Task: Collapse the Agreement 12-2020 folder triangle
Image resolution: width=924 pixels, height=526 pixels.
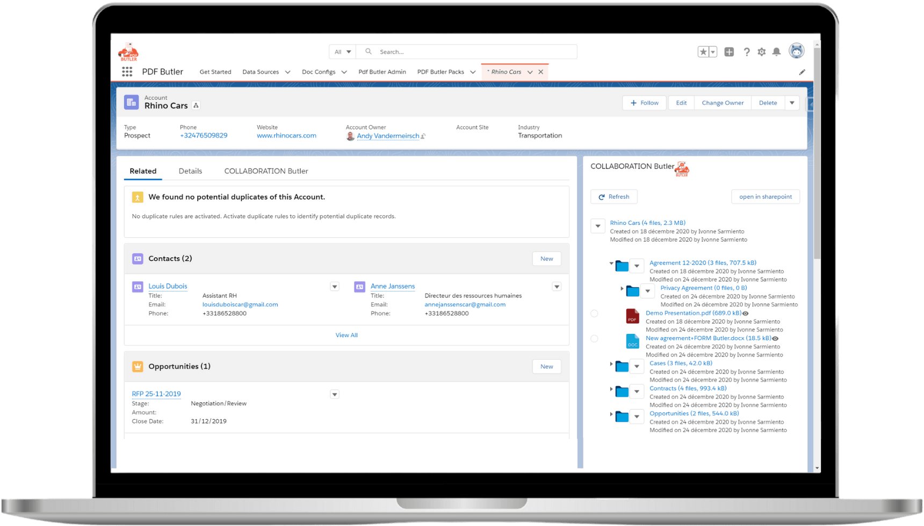Action: pos(611,263)
